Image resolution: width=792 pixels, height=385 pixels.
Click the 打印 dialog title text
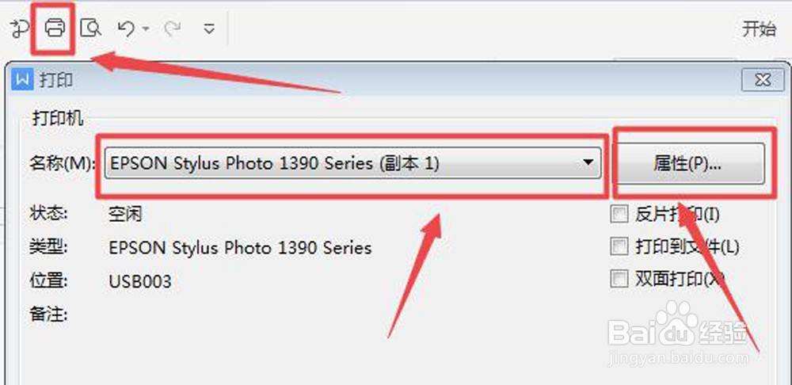56,80
